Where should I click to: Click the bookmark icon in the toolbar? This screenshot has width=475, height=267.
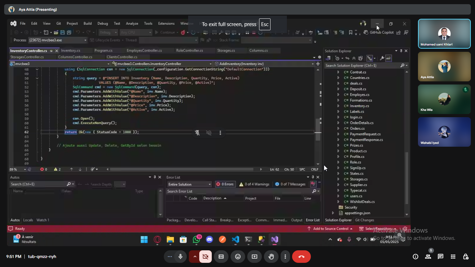point(351,32)
